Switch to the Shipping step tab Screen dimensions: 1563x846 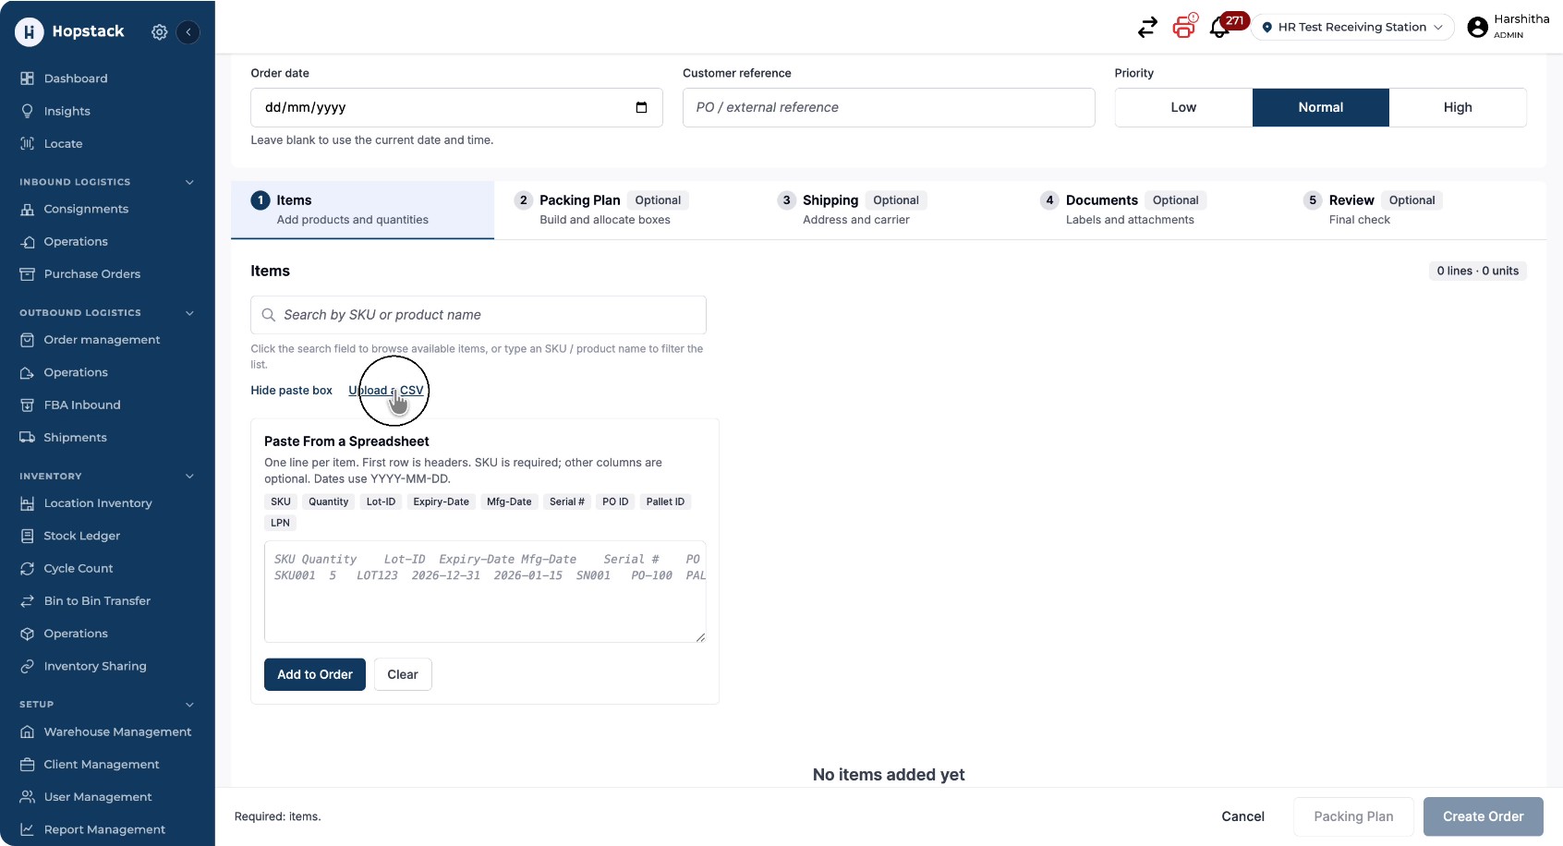(888, 210)
